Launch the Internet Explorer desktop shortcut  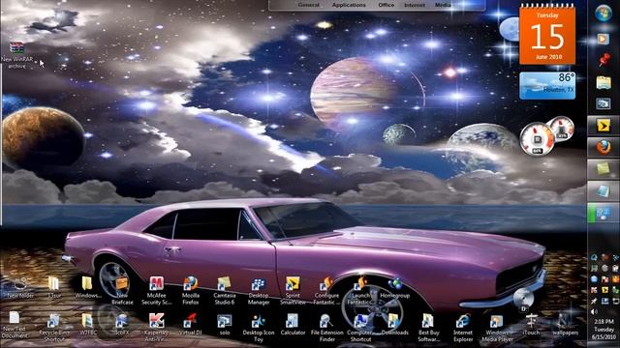[463, 328]
